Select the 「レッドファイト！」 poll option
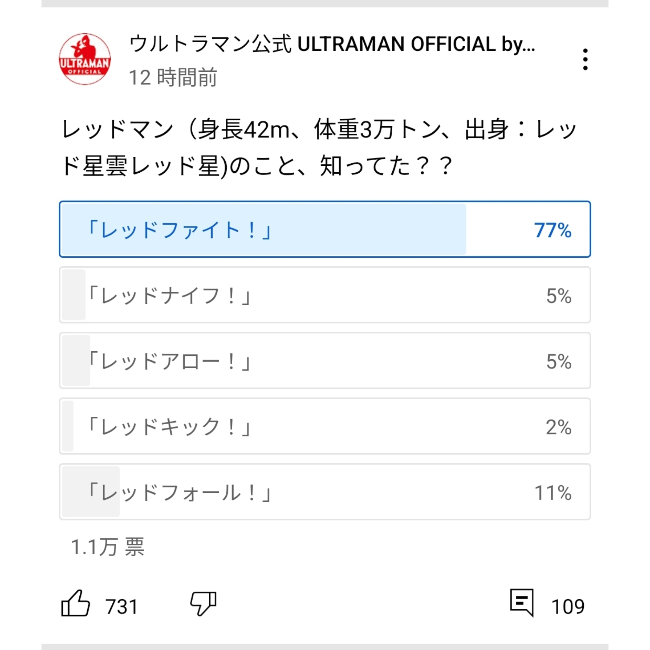 (325, 229)
